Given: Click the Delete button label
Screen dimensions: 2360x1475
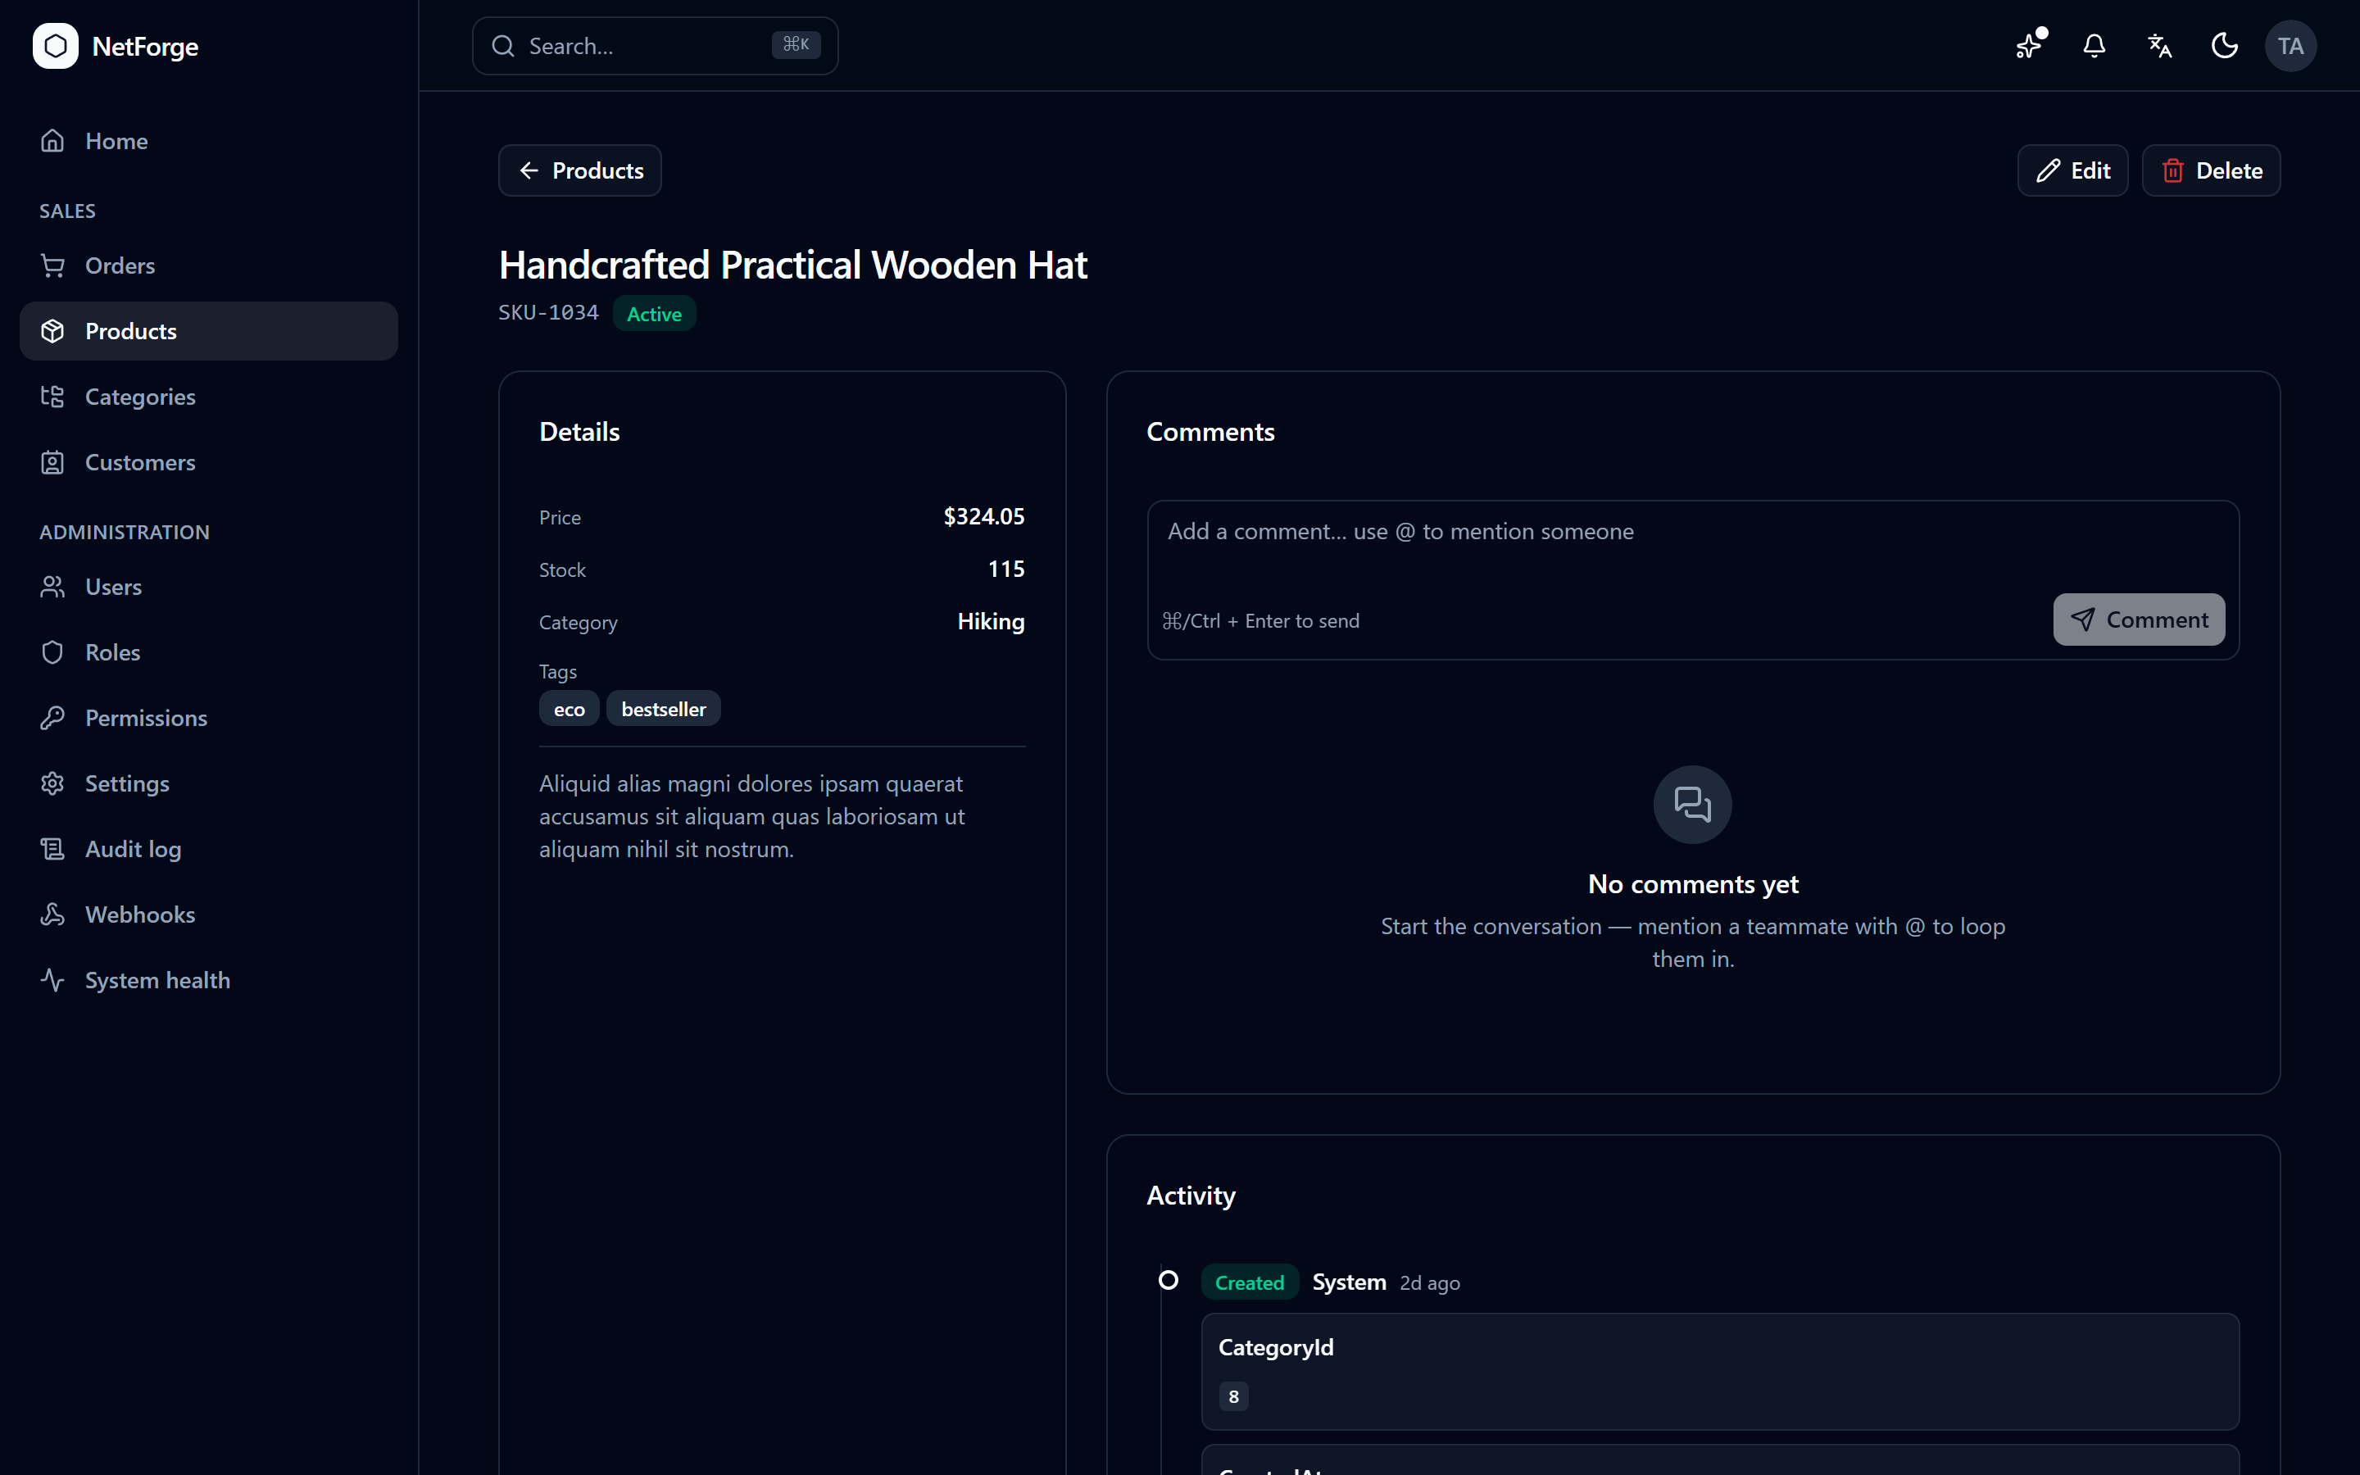Looking at the screenshot, I should (2230, 170).
